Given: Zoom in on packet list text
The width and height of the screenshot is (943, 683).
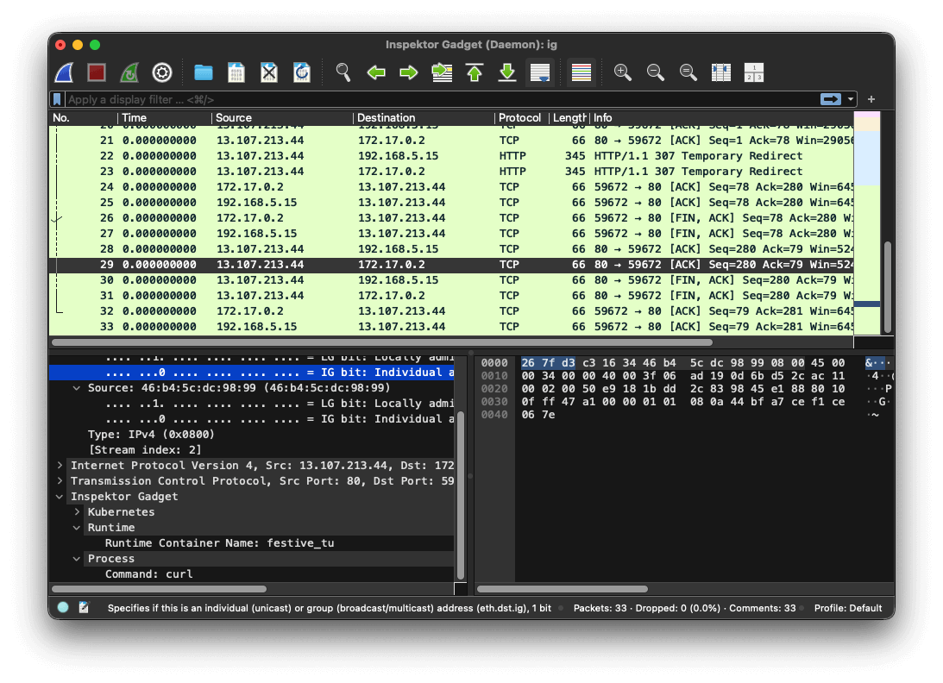Looking at the screenshot, I should point(623,72).
